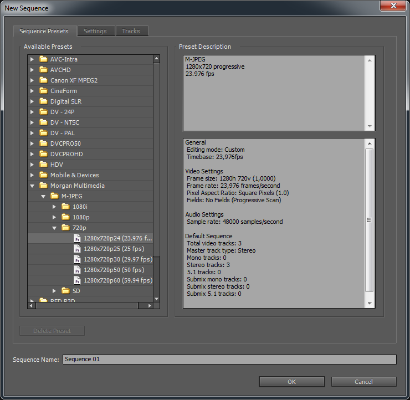Click the DVCPROHD folder icon
This screenshot has height=400, width=410.
coord(43,154)
